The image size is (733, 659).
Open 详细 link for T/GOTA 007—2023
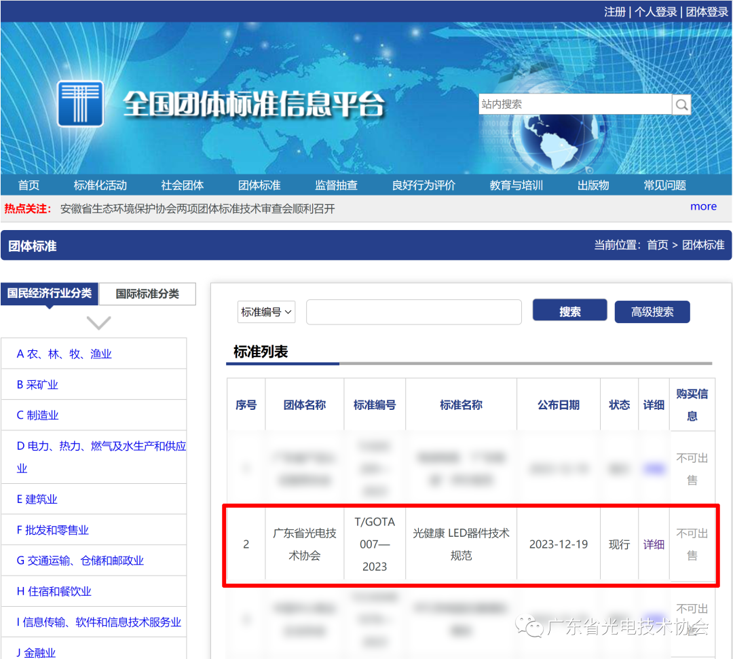(x=654, y=544)
